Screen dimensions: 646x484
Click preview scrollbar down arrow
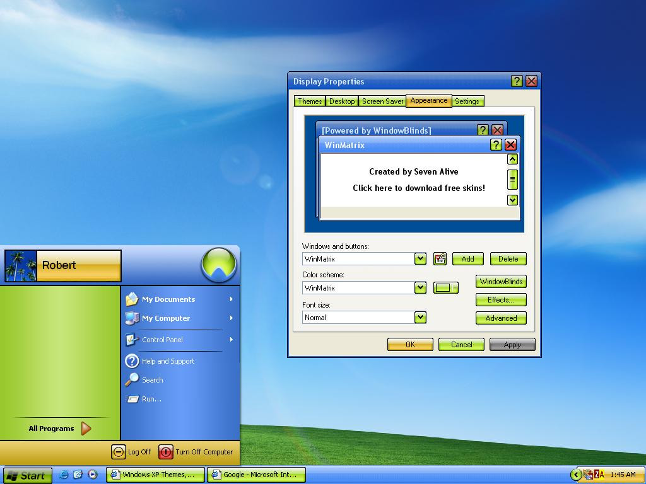point(512,200)
